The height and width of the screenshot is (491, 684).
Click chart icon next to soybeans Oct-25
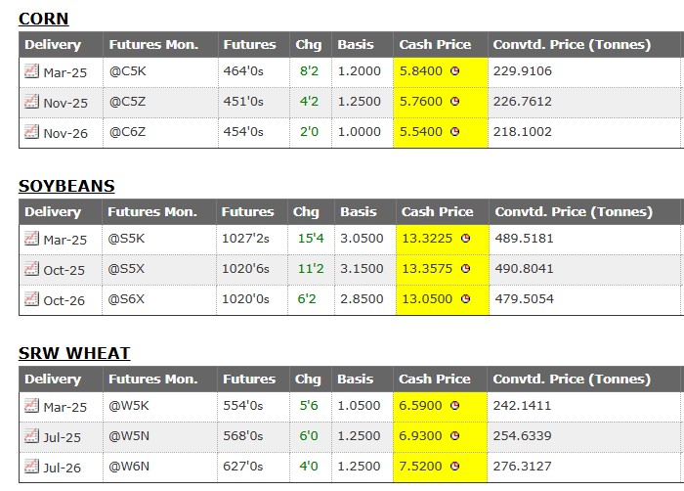click(30, 269)
